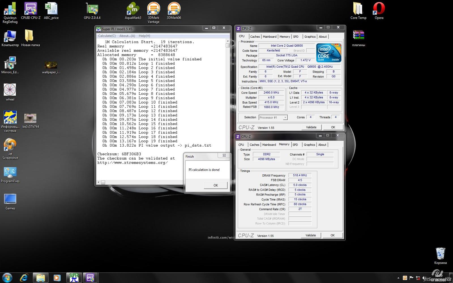Screen dimensions: 453x283
Task: Click OK in upper CPU-Z window
Action: coord(333,127)
